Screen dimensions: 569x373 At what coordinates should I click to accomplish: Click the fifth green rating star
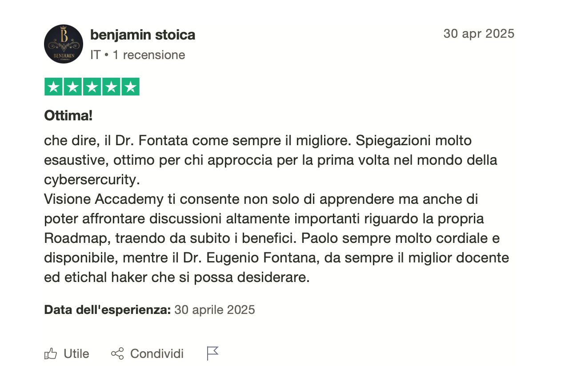[130, 87]
